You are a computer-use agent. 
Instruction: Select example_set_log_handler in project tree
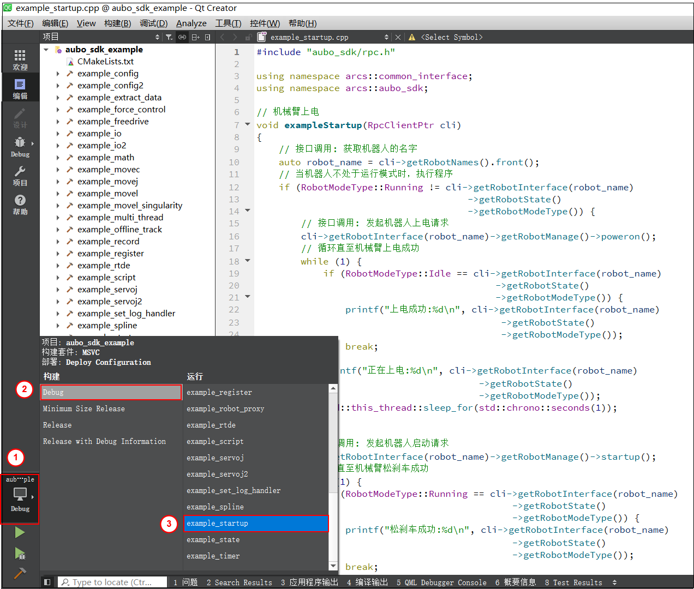(126, 314)
